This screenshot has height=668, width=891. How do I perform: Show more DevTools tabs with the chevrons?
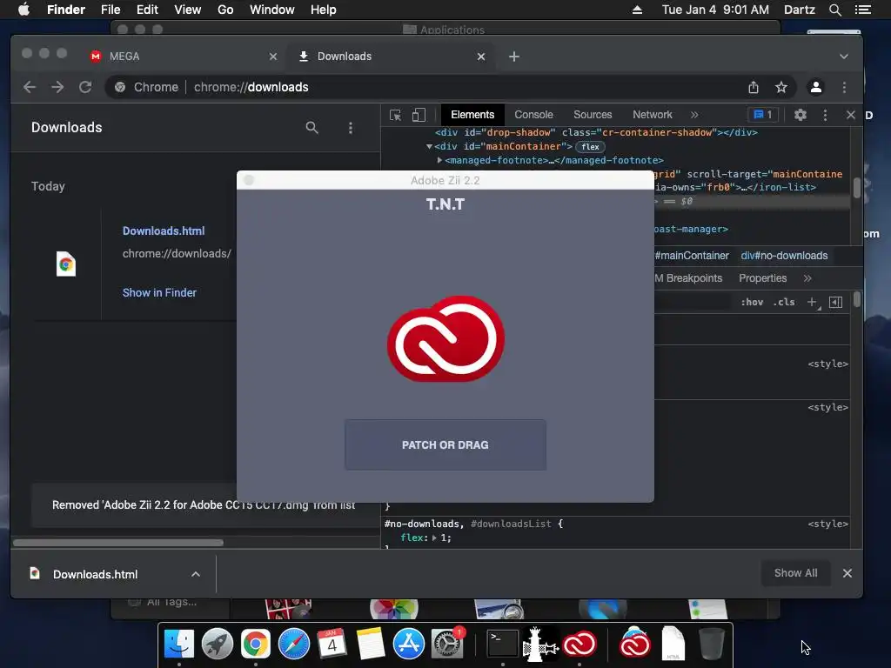point(694,115)
